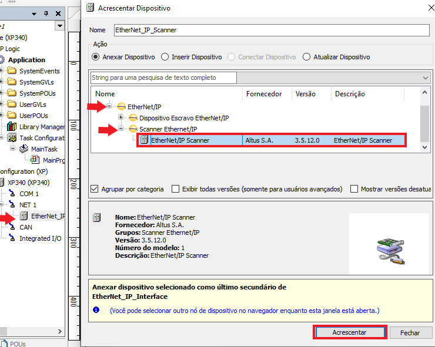Expand Dispositivo Escravo EtherNet/IP node
This screenshot has width=435, height=347.
[x=121, y=118]
